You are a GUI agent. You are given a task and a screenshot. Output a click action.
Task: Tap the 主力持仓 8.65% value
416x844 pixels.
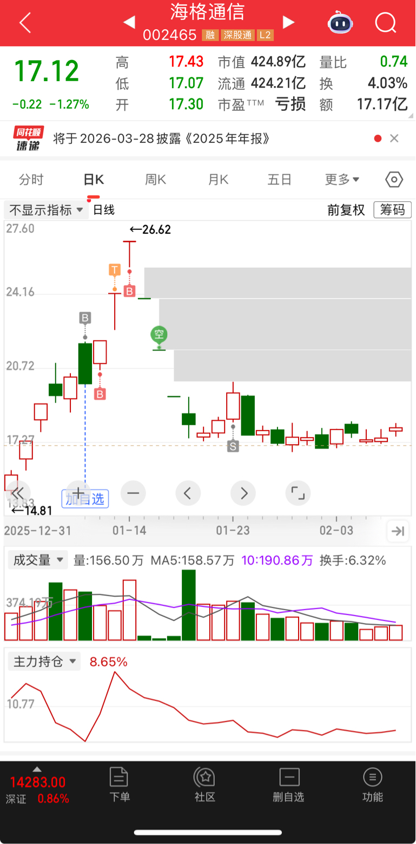click(109, 661)
